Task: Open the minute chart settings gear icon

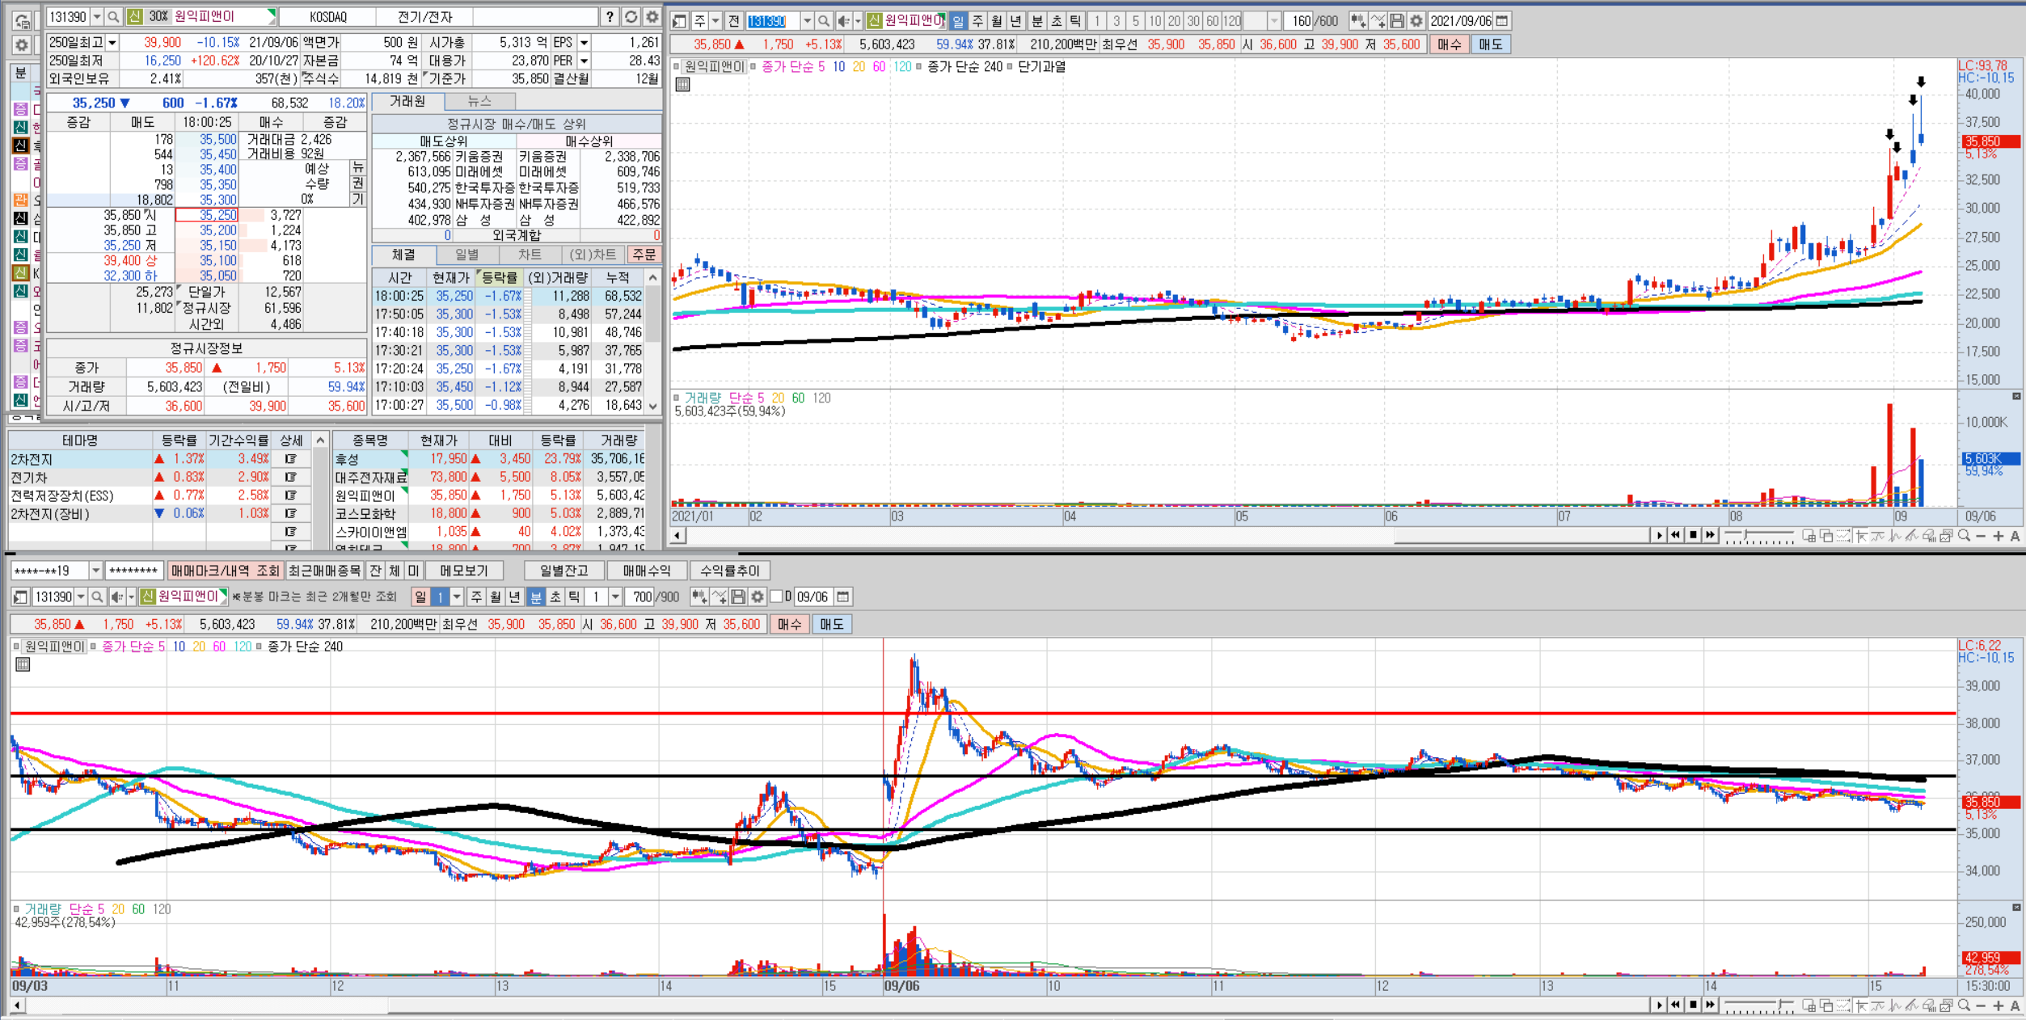Action: (x=758, y=596)
